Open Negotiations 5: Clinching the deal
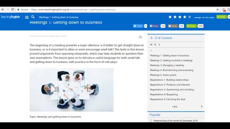 click(x=167, y=99)
